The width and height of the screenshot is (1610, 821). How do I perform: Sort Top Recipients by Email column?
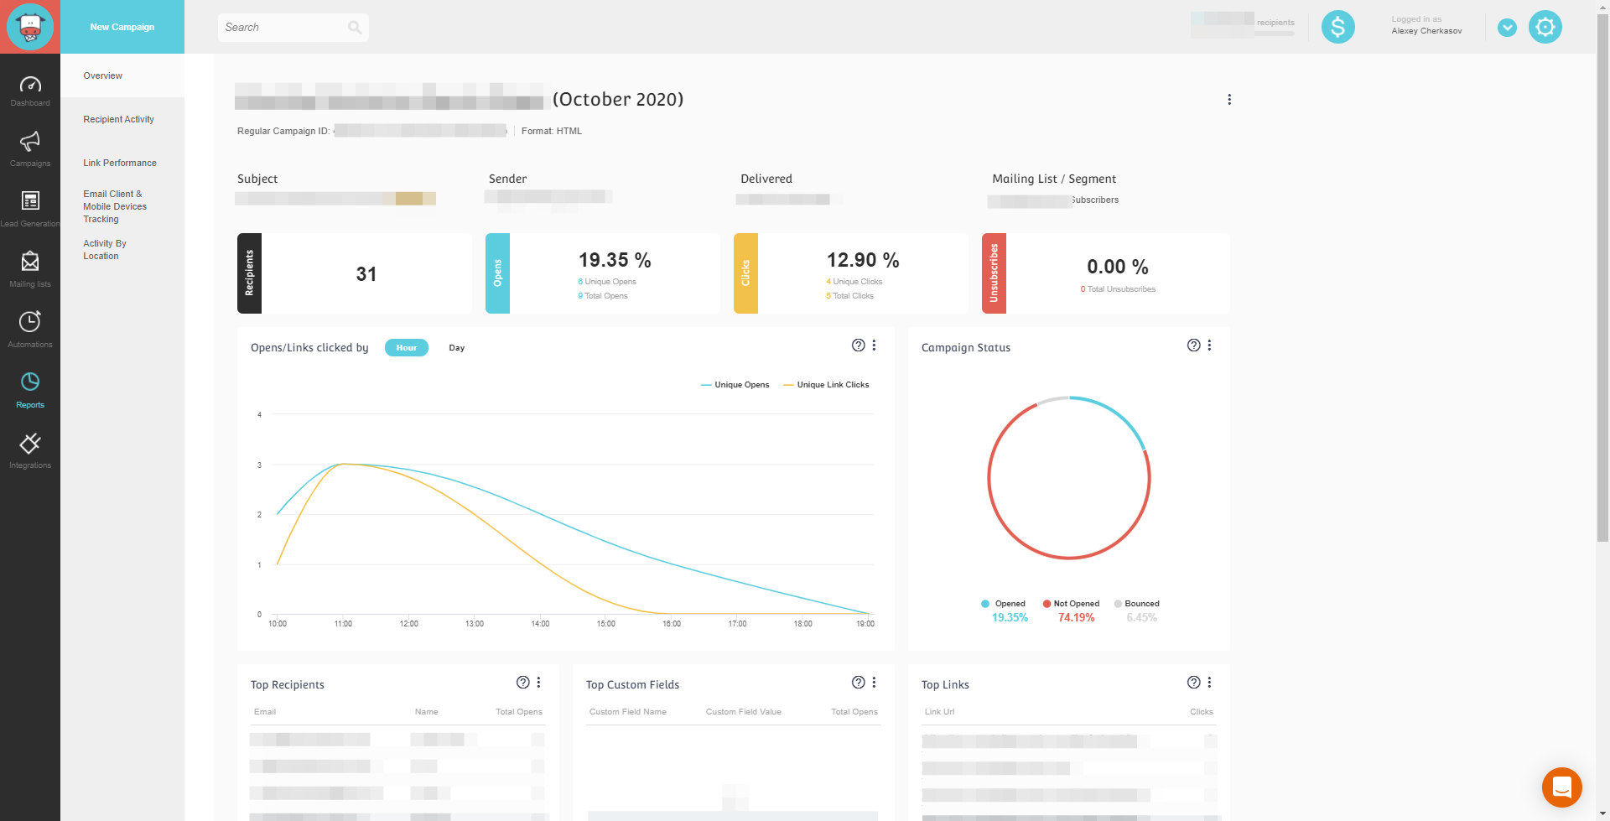point(265,712)
